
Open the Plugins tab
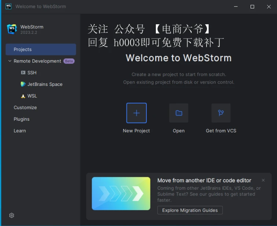[x=22, y=119]
